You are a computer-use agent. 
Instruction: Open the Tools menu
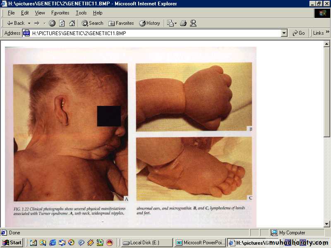81,13
